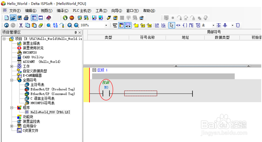Click the green Run PLC icon
Viewport: 262px width, 142px height.
[x=65, y=18]
